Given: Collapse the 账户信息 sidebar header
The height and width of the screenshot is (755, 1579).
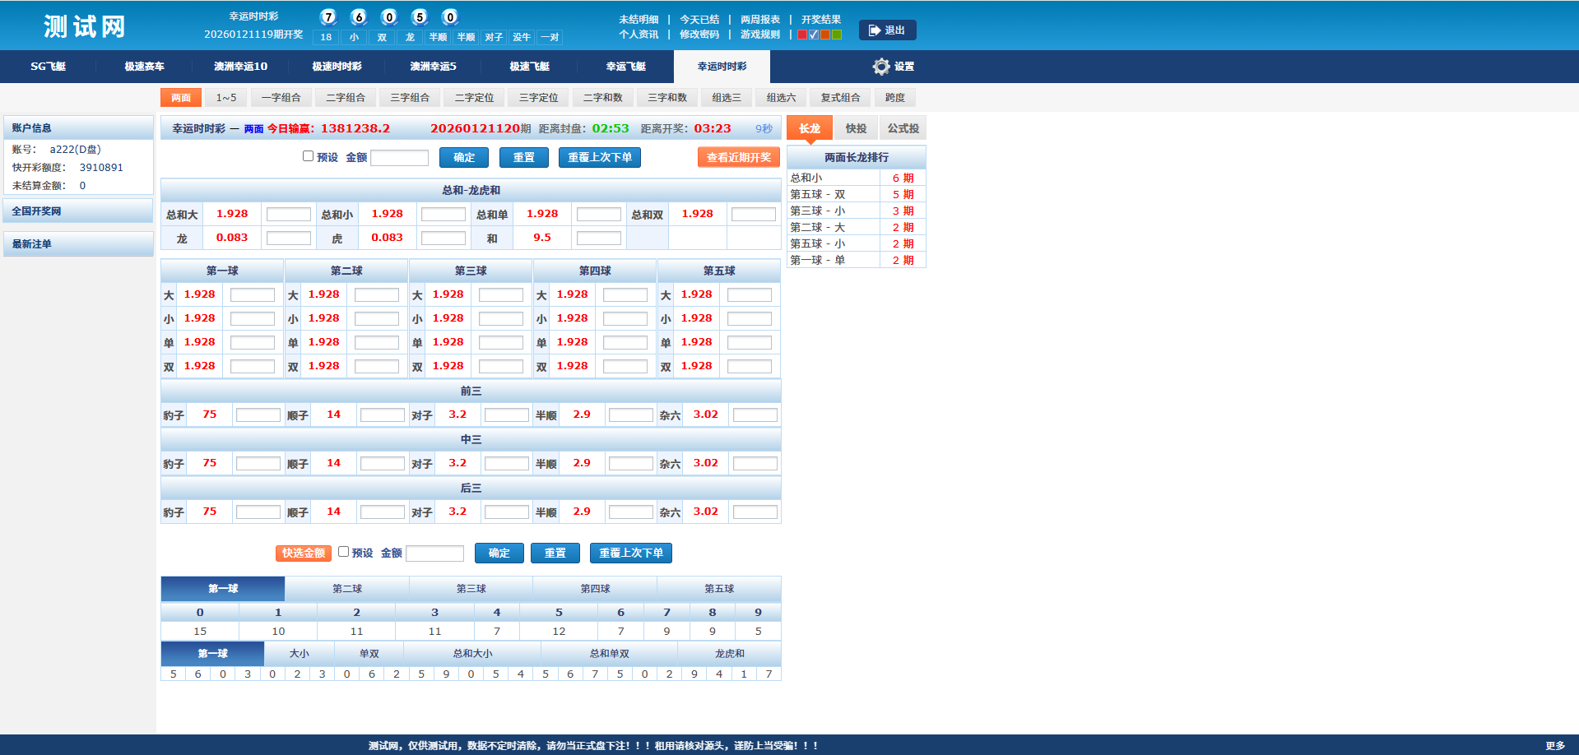Looking at the screenshot, I should [x=78, y=128].
